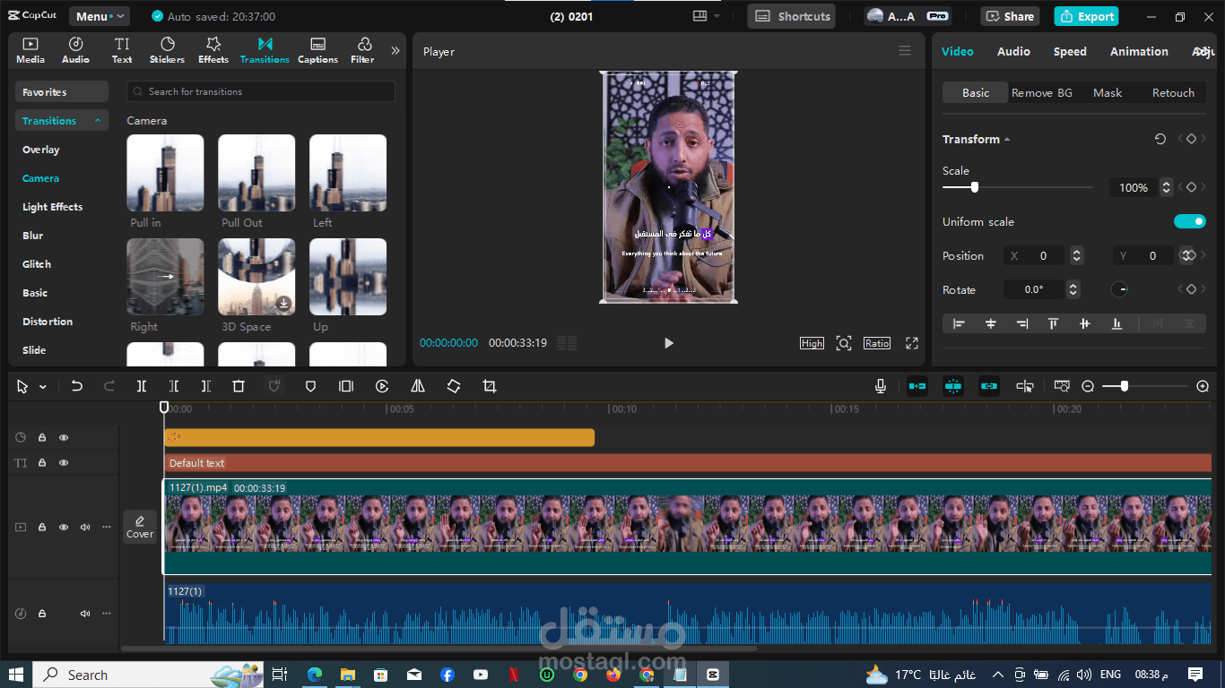Select the Pull Out transition thumbnail
Screen dimensions: 1225x688
[256, 173]
